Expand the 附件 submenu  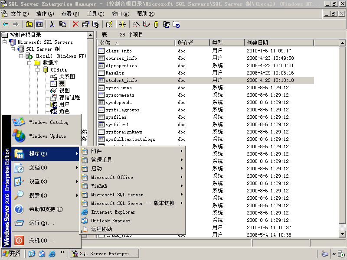coord(133,151)
